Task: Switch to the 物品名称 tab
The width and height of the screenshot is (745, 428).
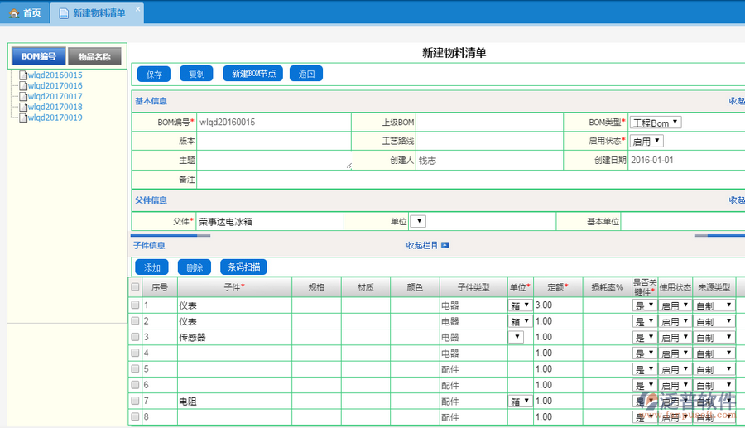Action: pyautogui.click(x=95, y=56)
